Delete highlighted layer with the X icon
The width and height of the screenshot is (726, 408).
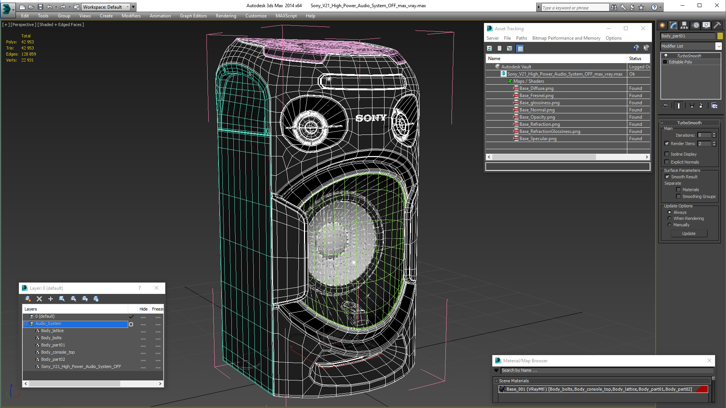point(39,299)
